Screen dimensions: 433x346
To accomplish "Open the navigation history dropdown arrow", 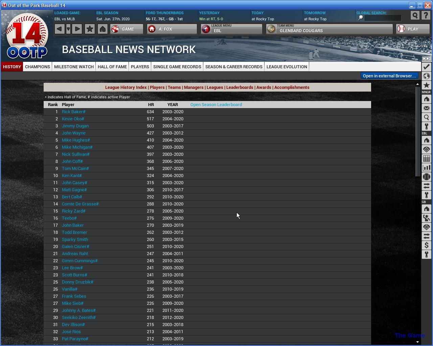I will tap(68, 29).
